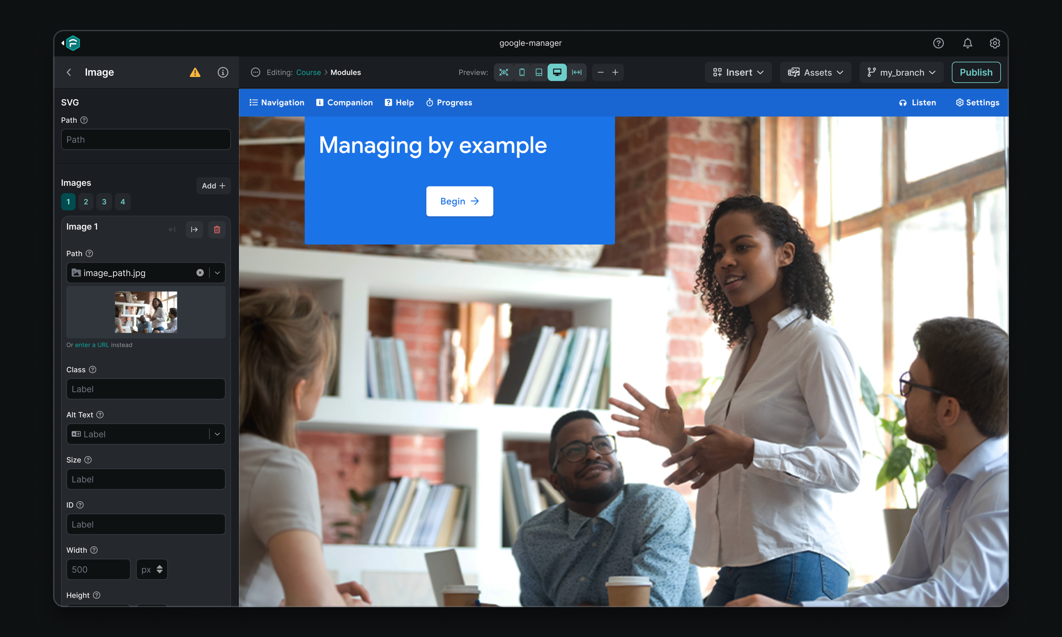The image size is (1062, 637).
Task: Expand the my_branch dropdown
Action: [x=901, y=72]
